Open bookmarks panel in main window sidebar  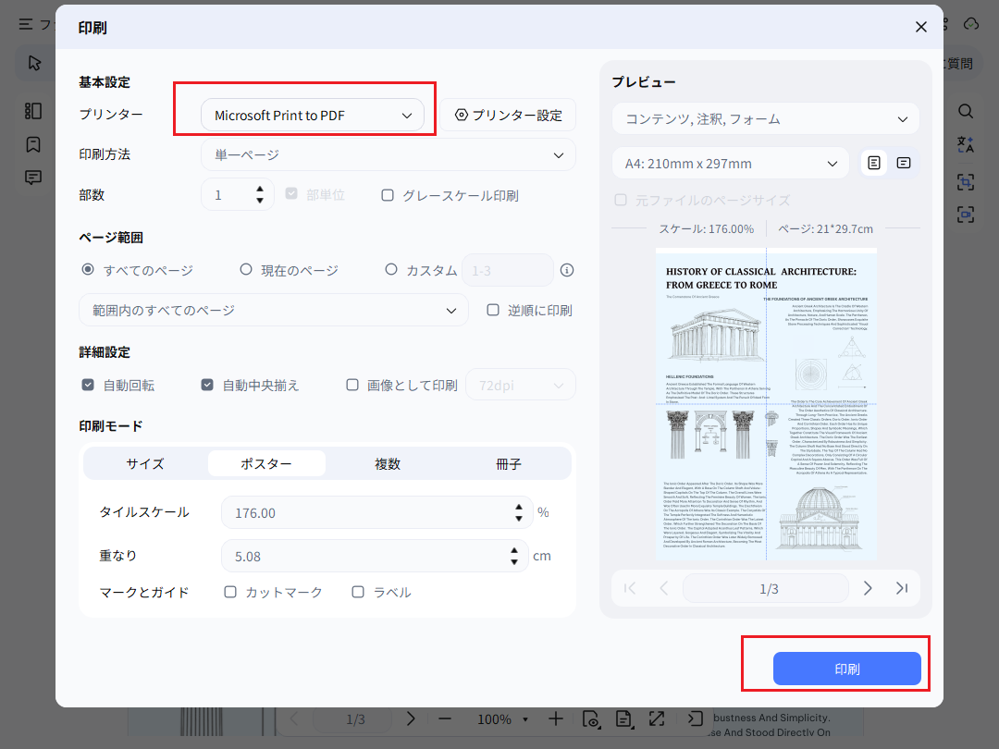click(x=33, y=144)
